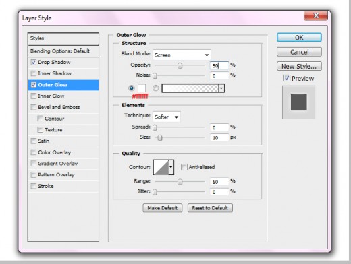Viewport: 351px width, 264px height.
Task: Enable the Stroke checkbox
Action: point(34,186)
